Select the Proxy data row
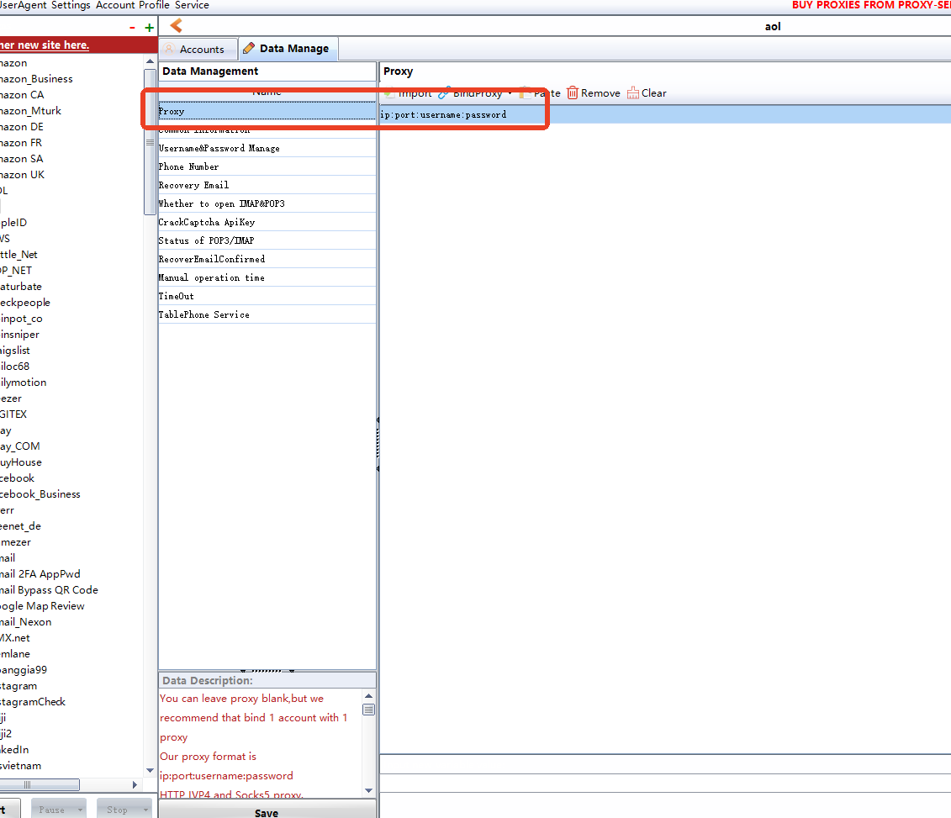Viewport: 951px width, 818px height. pos(267,111)
